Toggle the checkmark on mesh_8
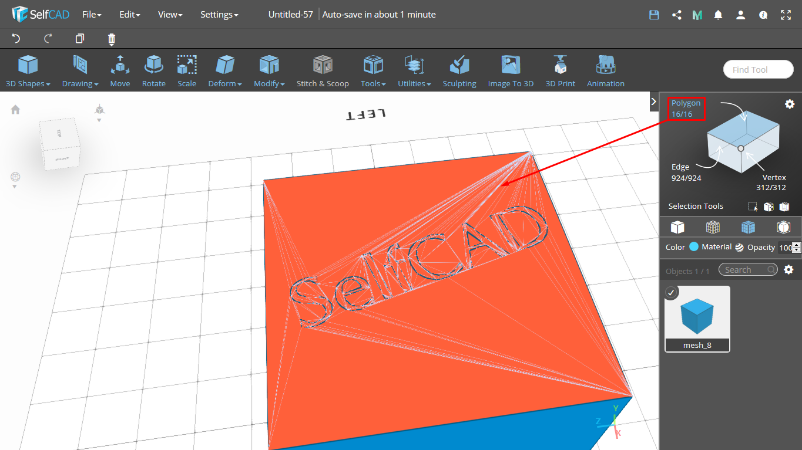The height and width of the screenshot is (450, 802). 672,292
